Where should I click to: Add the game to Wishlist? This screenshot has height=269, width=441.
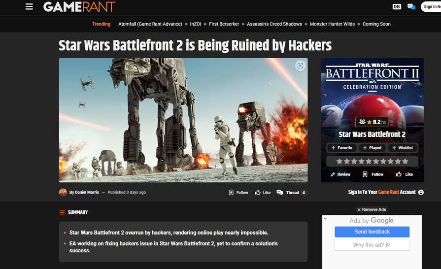point(402,148)
